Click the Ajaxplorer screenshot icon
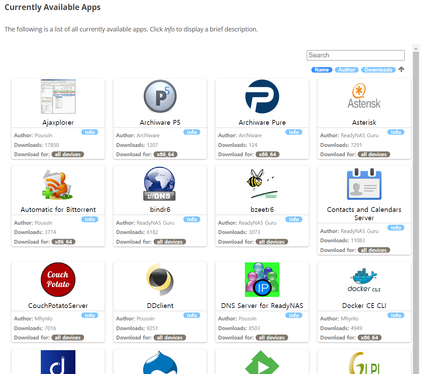 (x=58, y=96)
